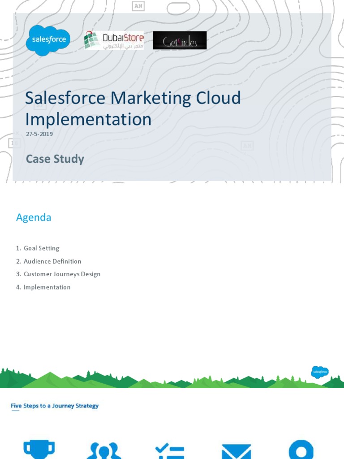Click the small Salesforce logo on Agenda slide
This screenshot has height=459, width=344.
pyautogui.click(x=320, y=372)
